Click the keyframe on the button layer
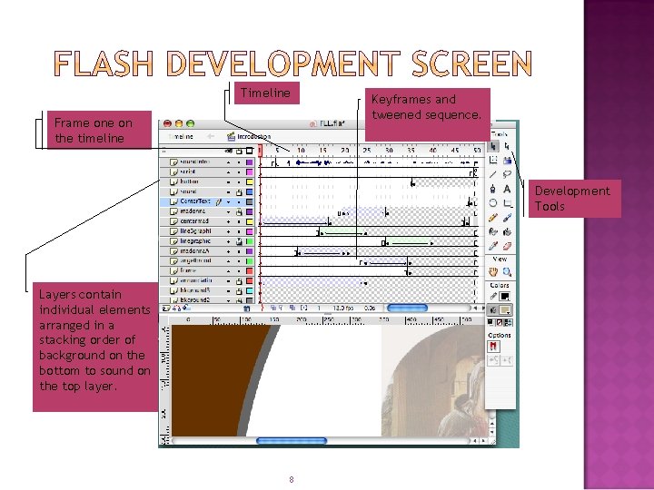Screen dimensions: 654x490 pyautogui.click(x=412, y=183)
